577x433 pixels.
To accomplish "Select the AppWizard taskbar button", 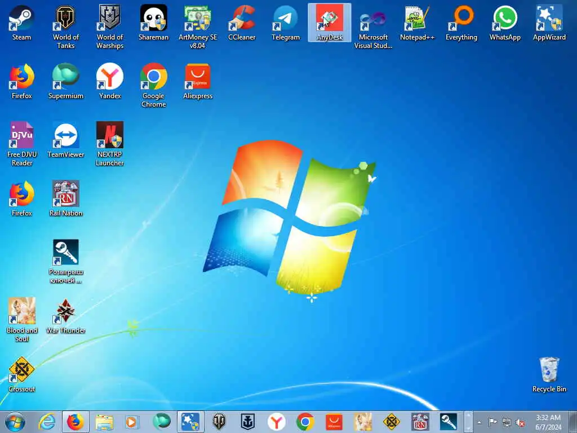I will [x=190, y=422].
